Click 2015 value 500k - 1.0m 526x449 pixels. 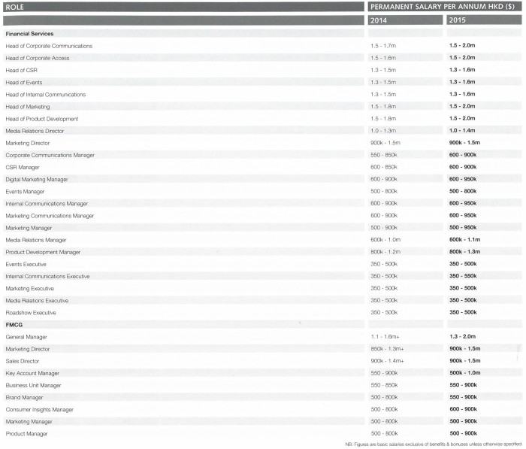point(465,373)
